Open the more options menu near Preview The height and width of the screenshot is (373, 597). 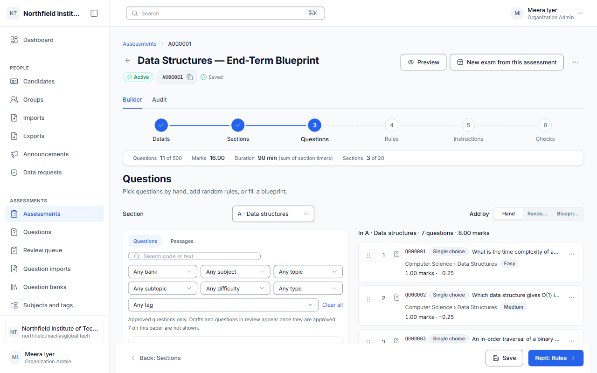[x=576, y=62]
